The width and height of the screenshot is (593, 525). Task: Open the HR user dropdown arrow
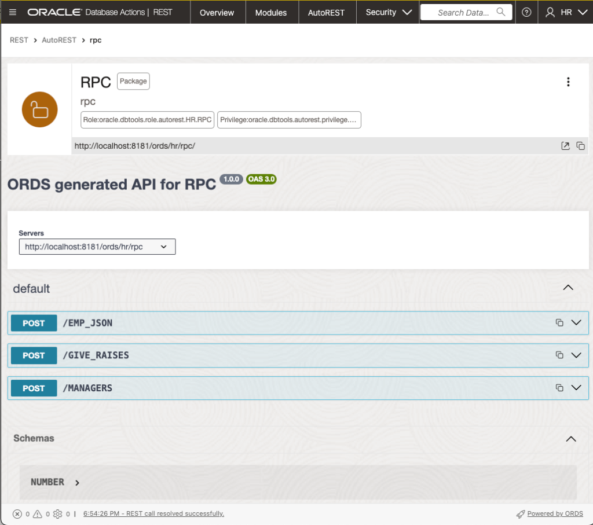click(x=583, y=13)
